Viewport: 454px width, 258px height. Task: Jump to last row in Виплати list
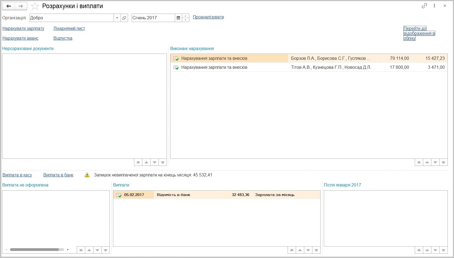click(x=316, y=250)
